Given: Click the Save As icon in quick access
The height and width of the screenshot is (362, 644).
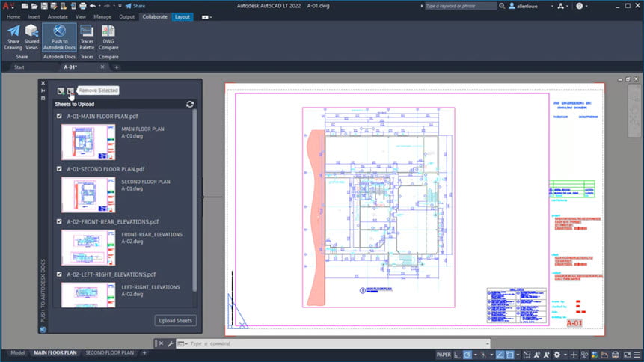Looking at the screenshot, I should pyautogui.click(x=53, y=6).
